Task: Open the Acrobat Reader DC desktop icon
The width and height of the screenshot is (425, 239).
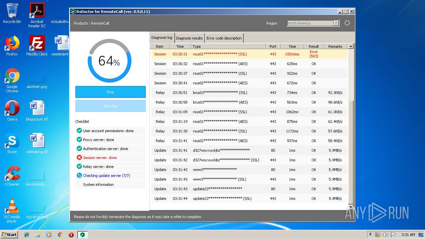Action: (x=37, y=15)
